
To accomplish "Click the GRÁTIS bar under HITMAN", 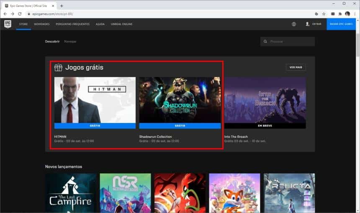I will [95, 126].
